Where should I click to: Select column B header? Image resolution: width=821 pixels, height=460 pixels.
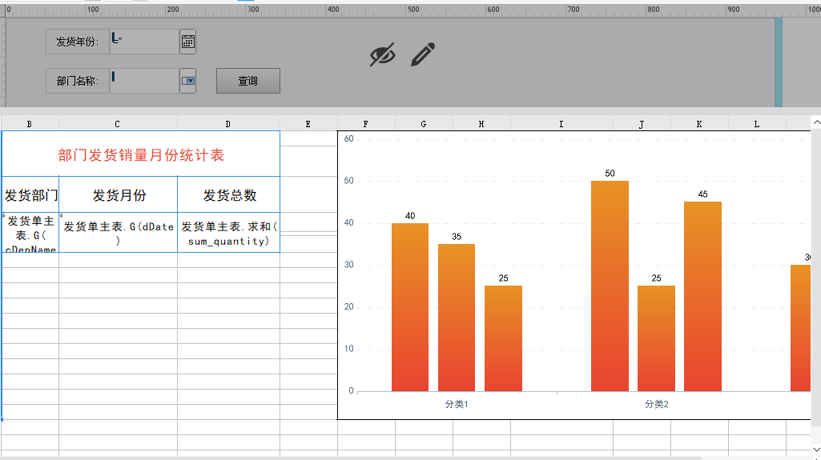pyautogui.click(x=30, y=124)
